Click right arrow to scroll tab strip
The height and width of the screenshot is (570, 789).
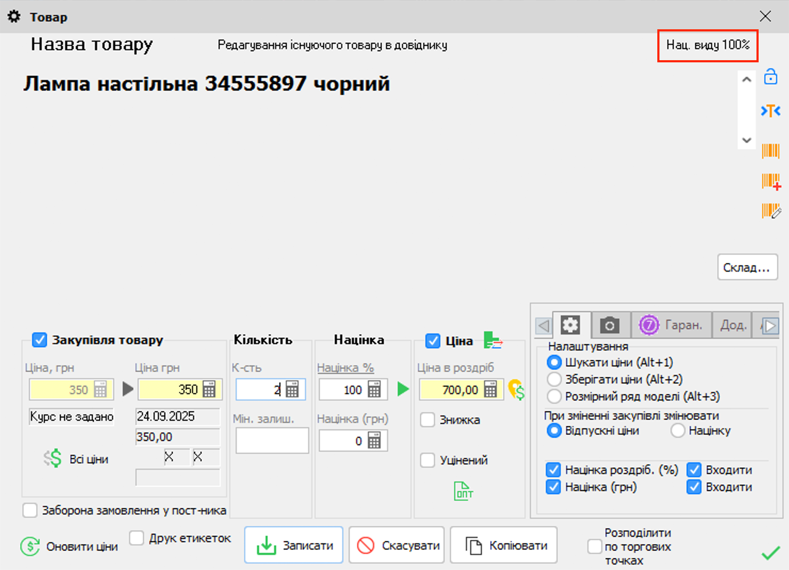[771, 325]
